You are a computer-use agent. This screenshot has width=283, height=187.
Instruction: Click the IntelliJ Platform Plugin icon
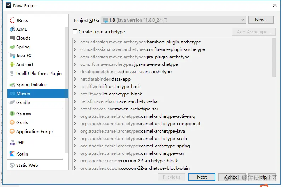[x=12, y=73]
